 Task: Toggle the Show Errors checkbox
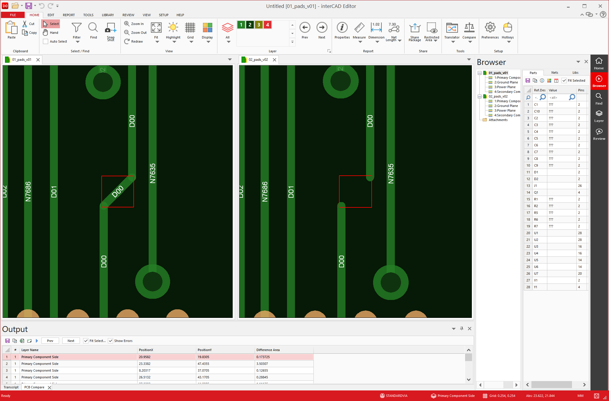coord(111,341)
